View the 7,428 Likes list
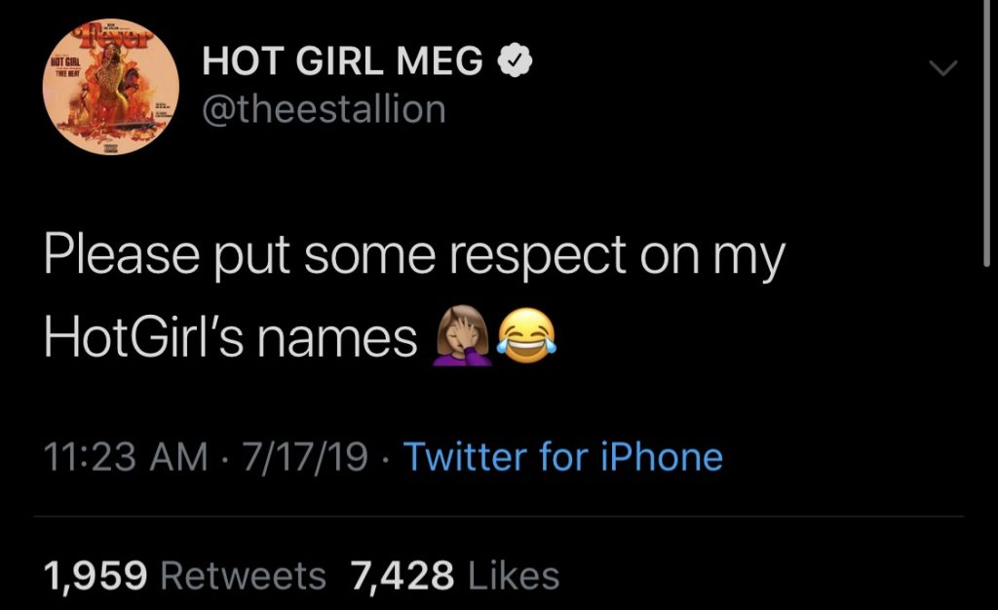The height and width of the screenshot is (610, 998). 455,575
